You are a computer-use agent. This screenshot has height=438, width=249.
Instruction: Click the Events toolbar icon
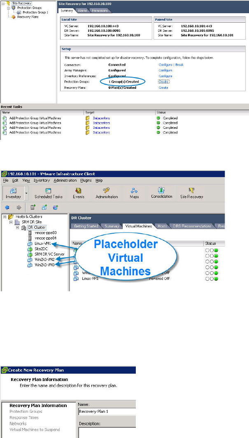78,192
